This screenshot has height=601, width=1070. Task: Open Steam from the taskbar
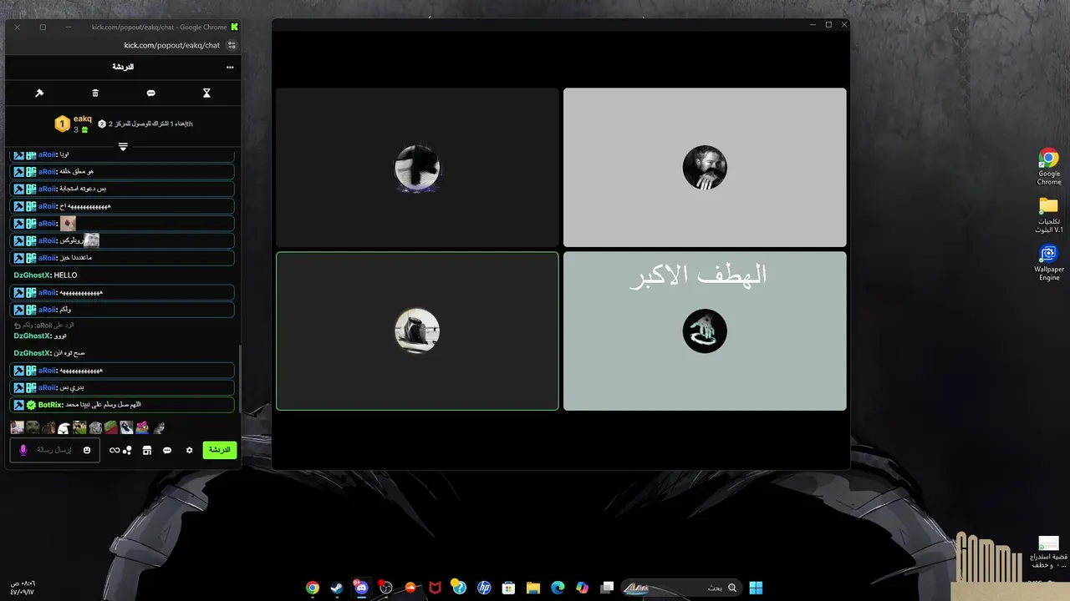[x=337, y=588]
